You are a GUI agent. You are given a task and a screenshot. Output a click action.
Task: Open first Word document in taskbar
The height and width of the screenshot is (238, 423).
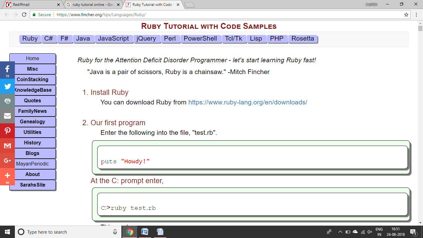[145, 232]
